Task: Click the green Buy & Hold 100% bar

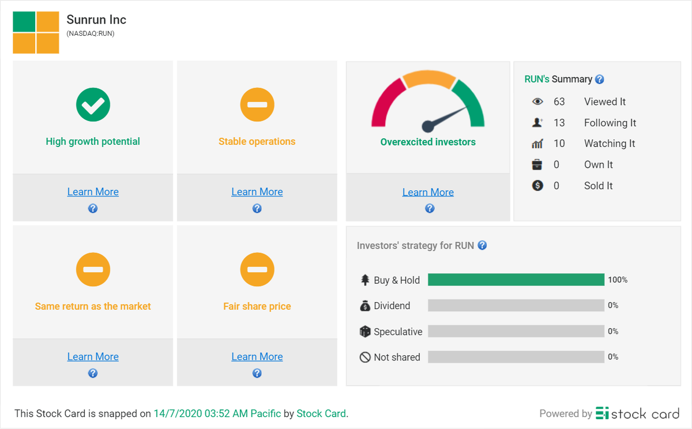Action: pos(516,280)
